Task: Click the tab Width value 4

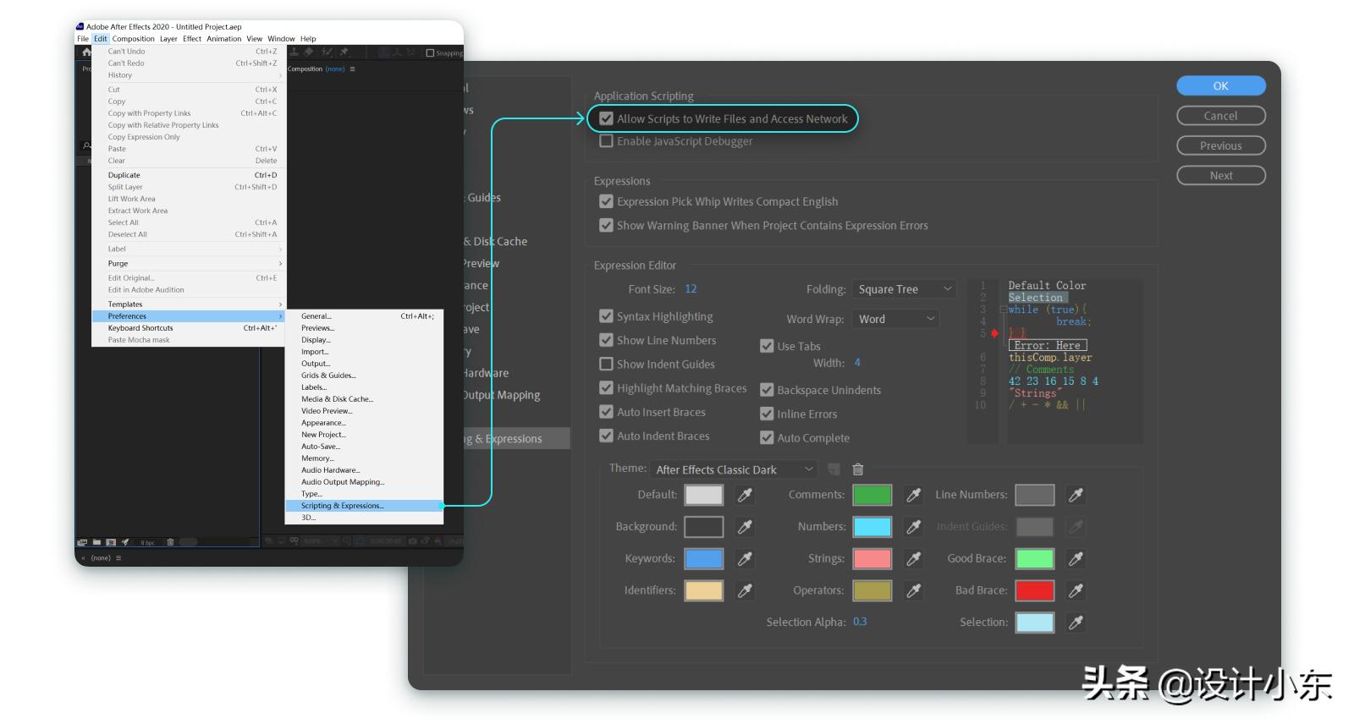Action: pyautogui.click(x=857, y=363)
